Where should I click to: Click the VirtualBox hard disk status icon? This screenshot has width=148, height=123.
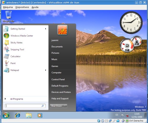pos(99,121)
